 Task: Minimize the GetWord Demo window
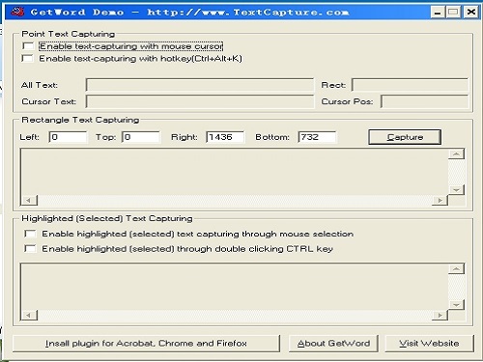(438, 13)
